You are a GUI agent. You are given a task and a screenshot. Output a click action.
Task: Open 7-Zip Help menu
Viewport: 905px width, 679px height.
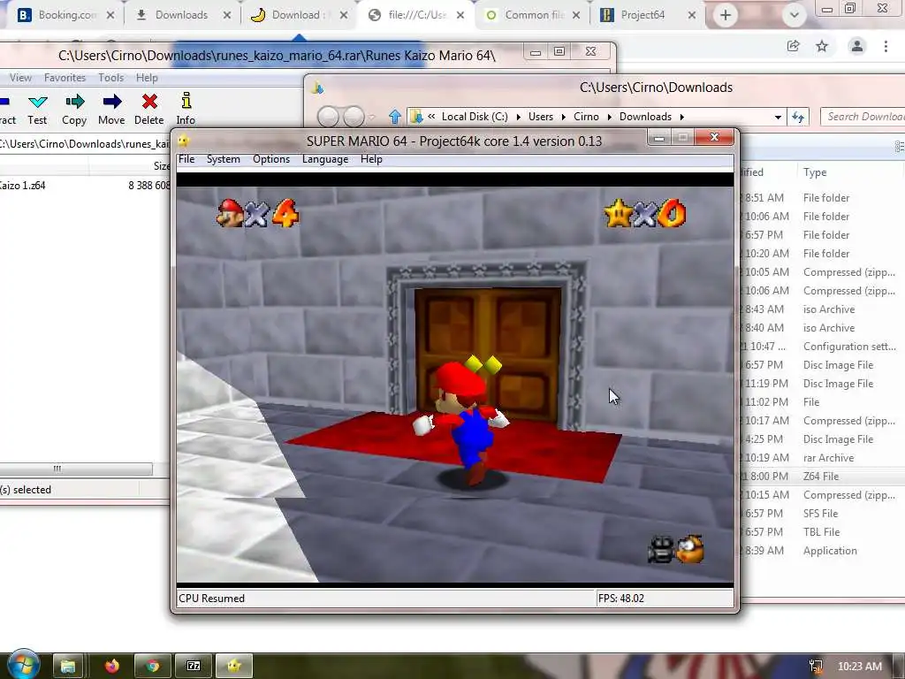[147, 78]
